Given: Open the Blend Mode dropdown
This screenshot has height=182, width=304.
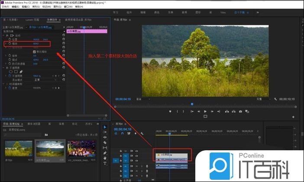Looking at the screenshot, I should tap(45, 80).
